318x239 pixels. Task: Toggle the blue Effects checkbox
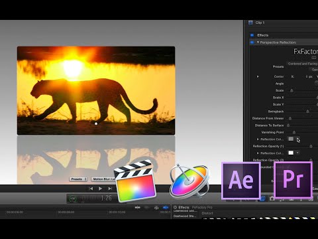pos(252,35)
